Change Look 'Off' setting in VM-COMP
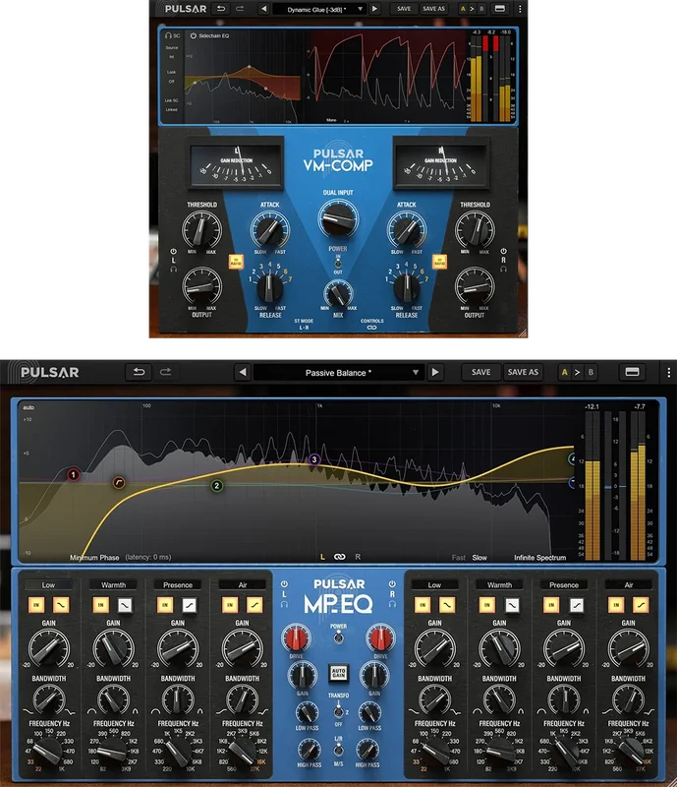Screen dimensions: 677x787 coord(172,82)
